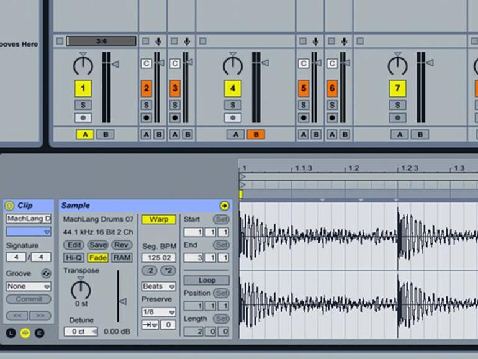The image size is (478, 359).
Task: Assign track 4 to crossfader B
Action: click(255, 134)
